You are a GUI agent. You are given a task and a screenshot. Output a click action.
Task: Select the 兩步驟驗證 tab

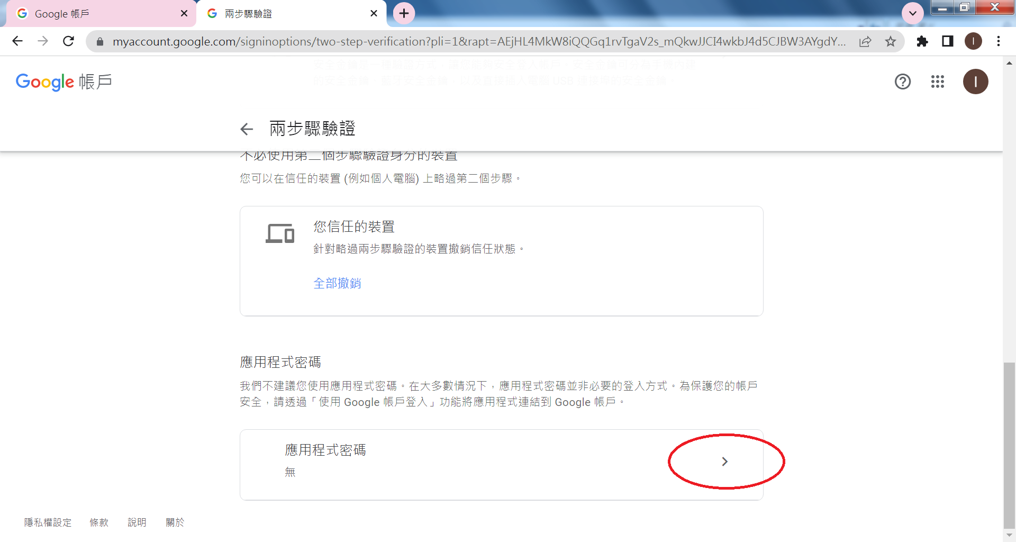(291, 14)
